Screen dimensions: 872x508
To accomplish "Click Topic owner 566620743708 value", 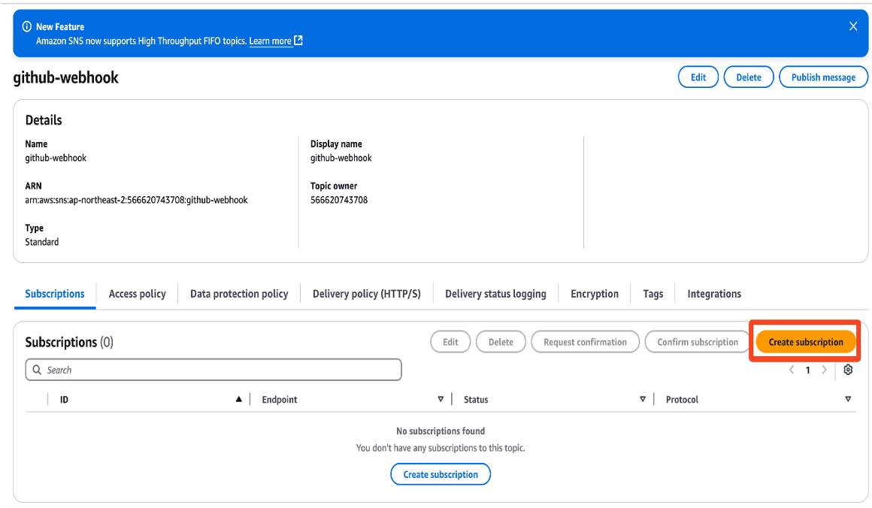I will [x=339, y=200].
